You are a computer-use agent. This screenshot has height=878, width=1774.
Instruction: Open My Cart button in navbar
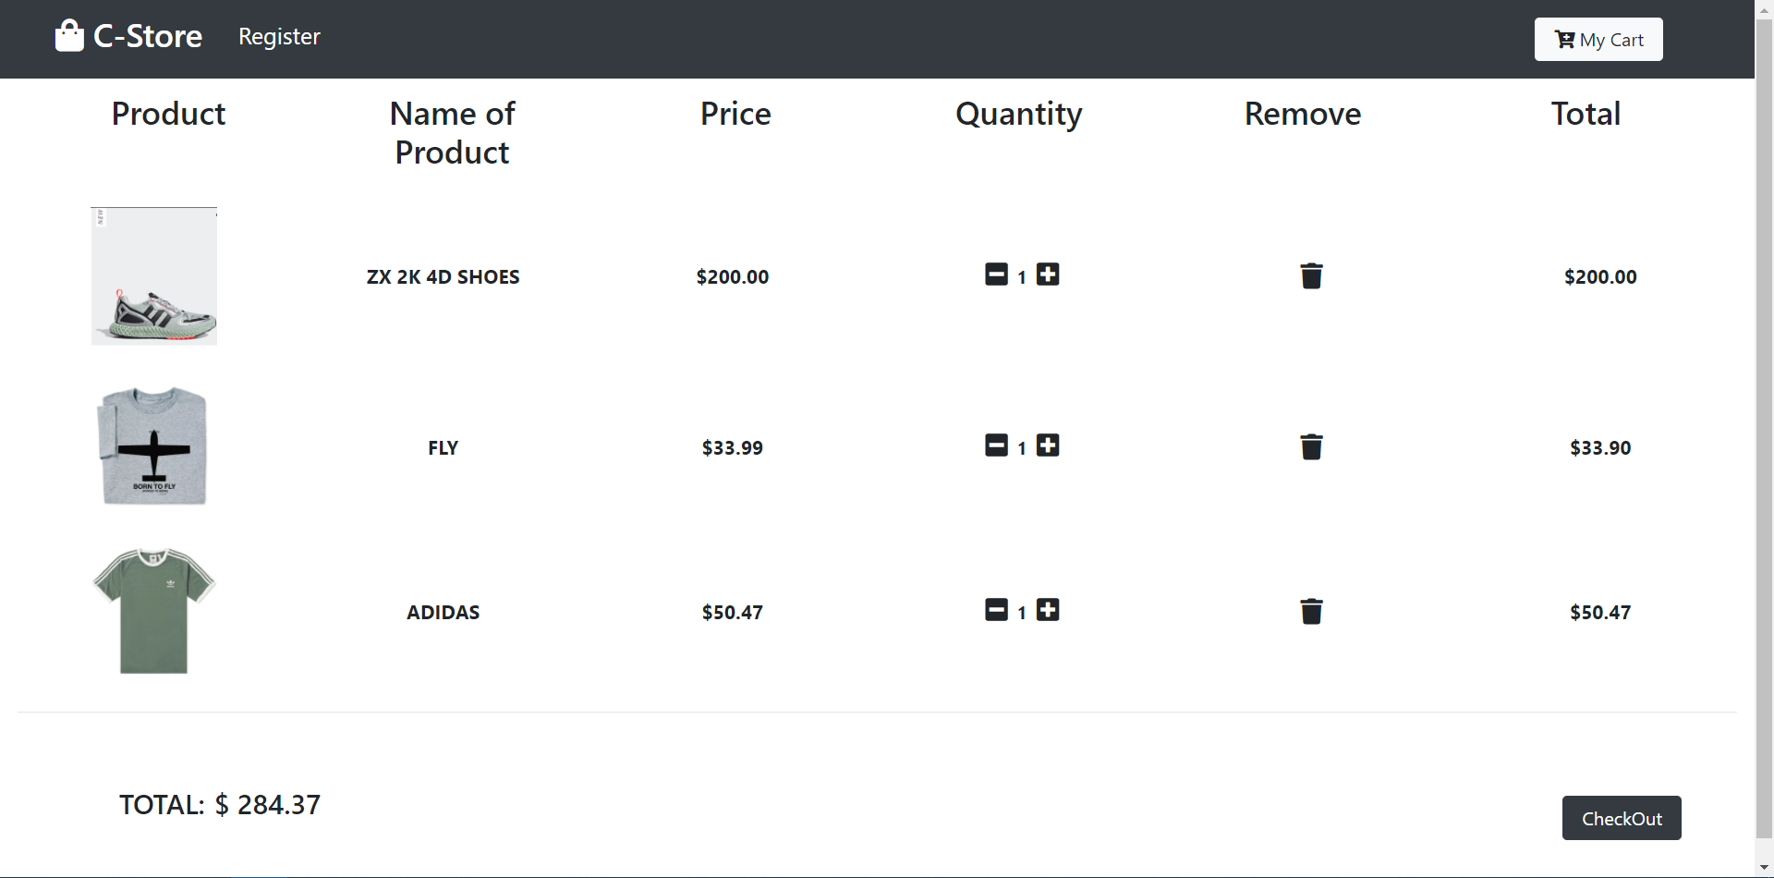click(1598, 40)
